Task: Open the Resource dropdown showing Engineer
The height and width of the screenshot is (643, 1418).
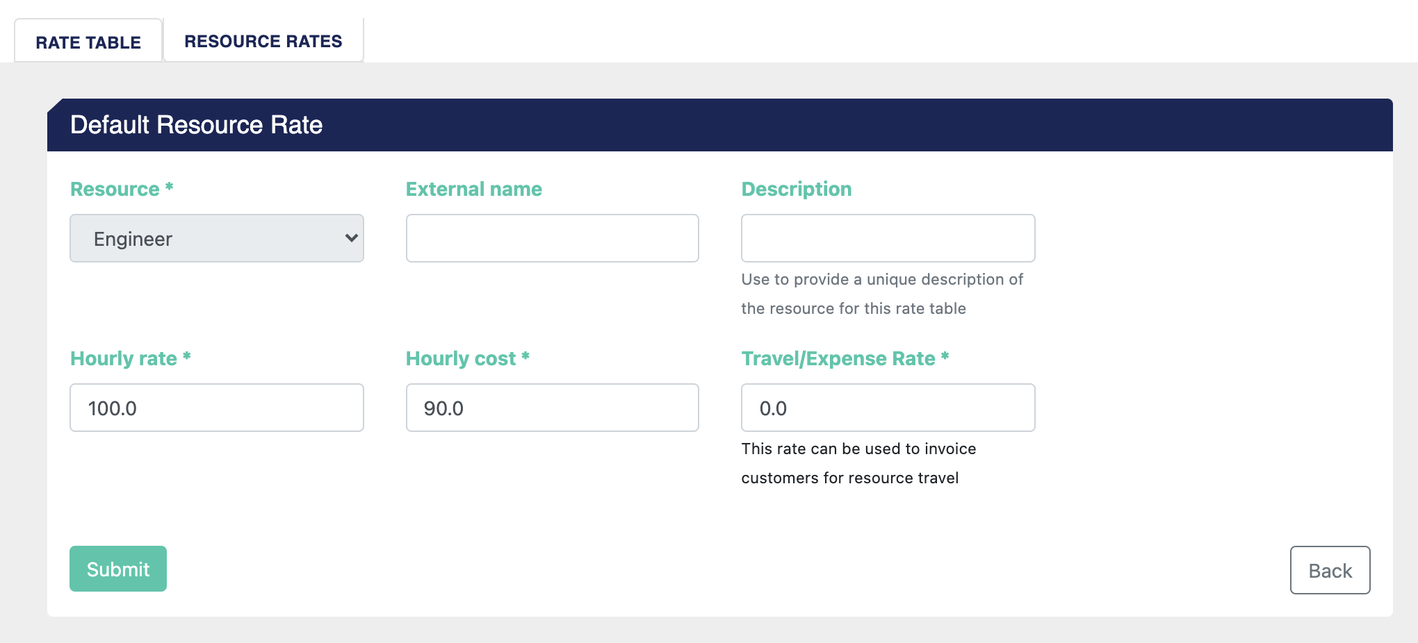Action: click(217, 238)
